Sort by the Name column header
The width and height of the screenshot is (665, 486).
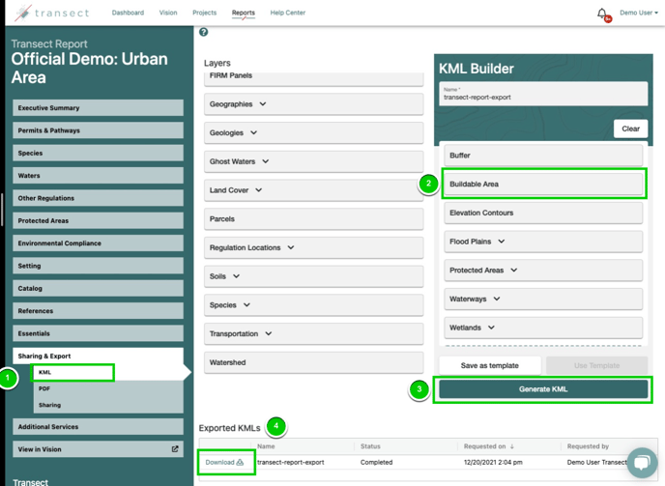coord(266,446)
